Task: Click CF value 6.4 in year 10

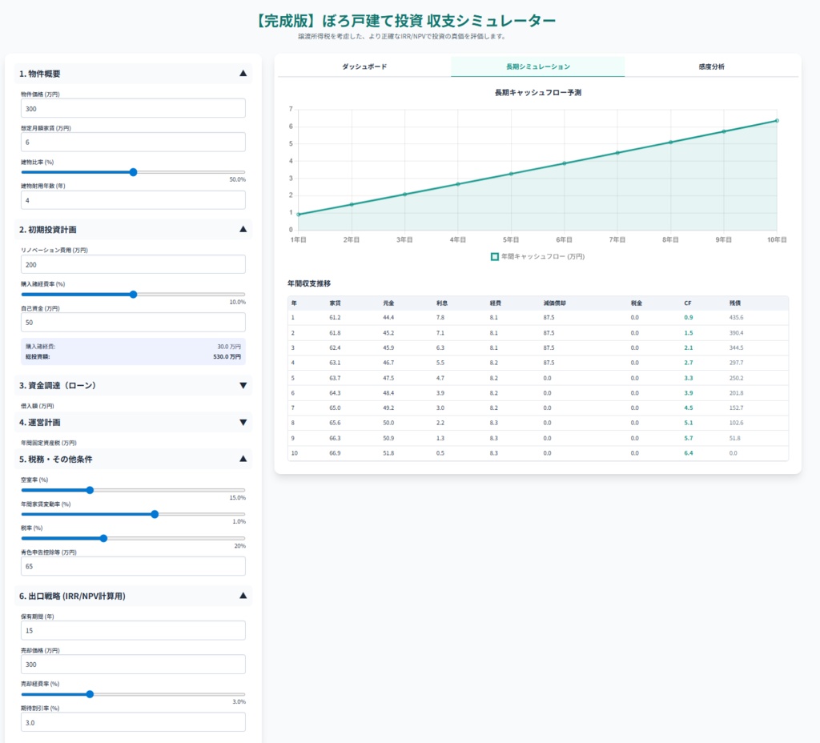Action: 688,453
